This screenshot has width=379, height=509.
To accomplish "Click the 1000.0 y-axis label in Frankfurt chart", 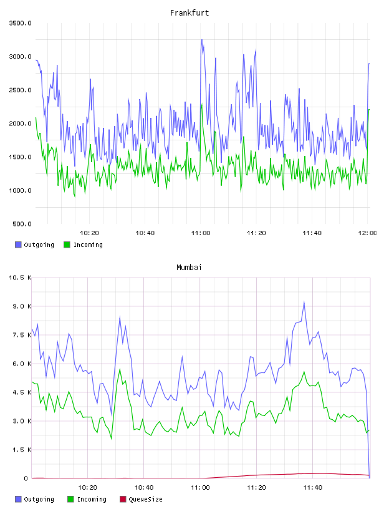I will point(20,190).
